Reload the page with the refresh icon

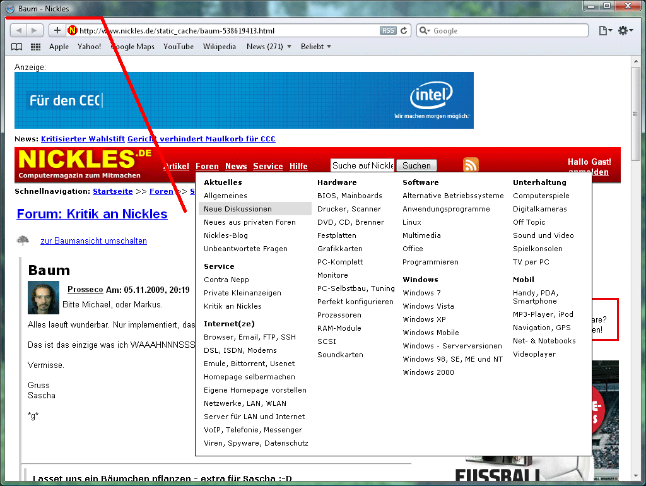[x=404, y=30]
